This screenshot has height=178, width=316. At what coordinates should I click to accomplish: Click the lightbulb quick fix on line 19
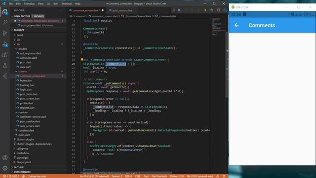82,60
